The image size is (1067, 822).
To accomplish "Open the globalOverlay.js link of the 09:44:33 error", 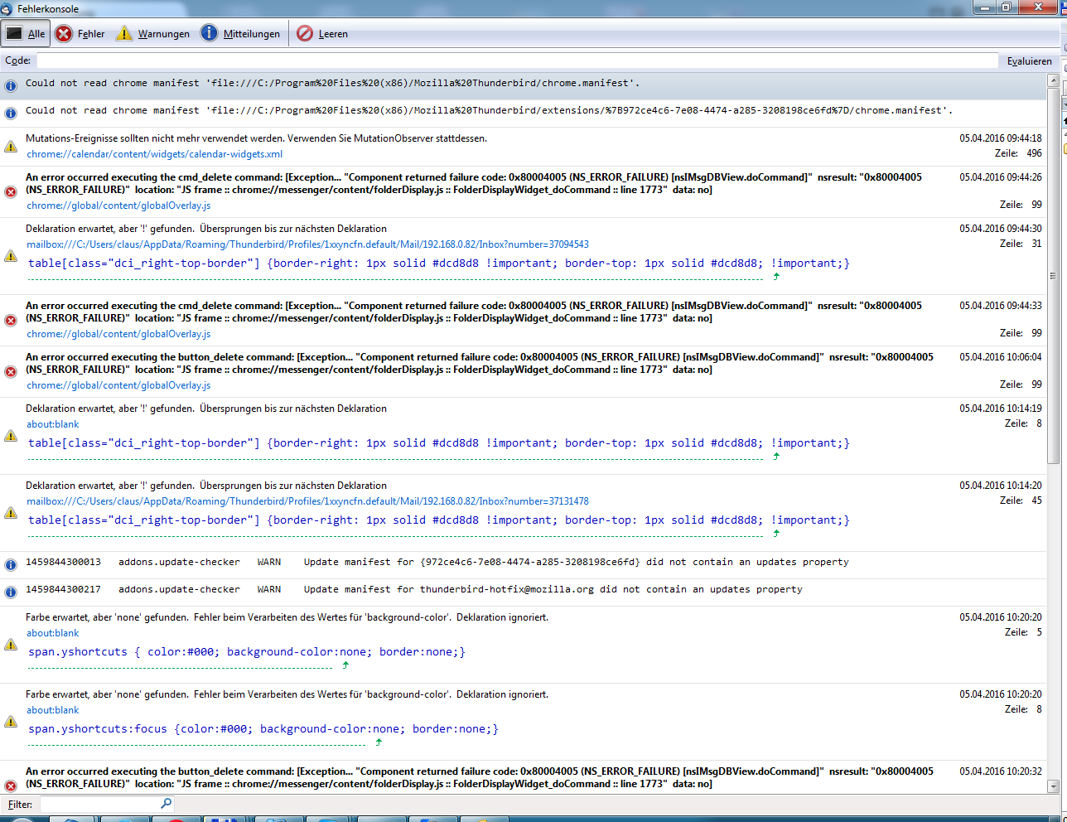I will [118, 334].
